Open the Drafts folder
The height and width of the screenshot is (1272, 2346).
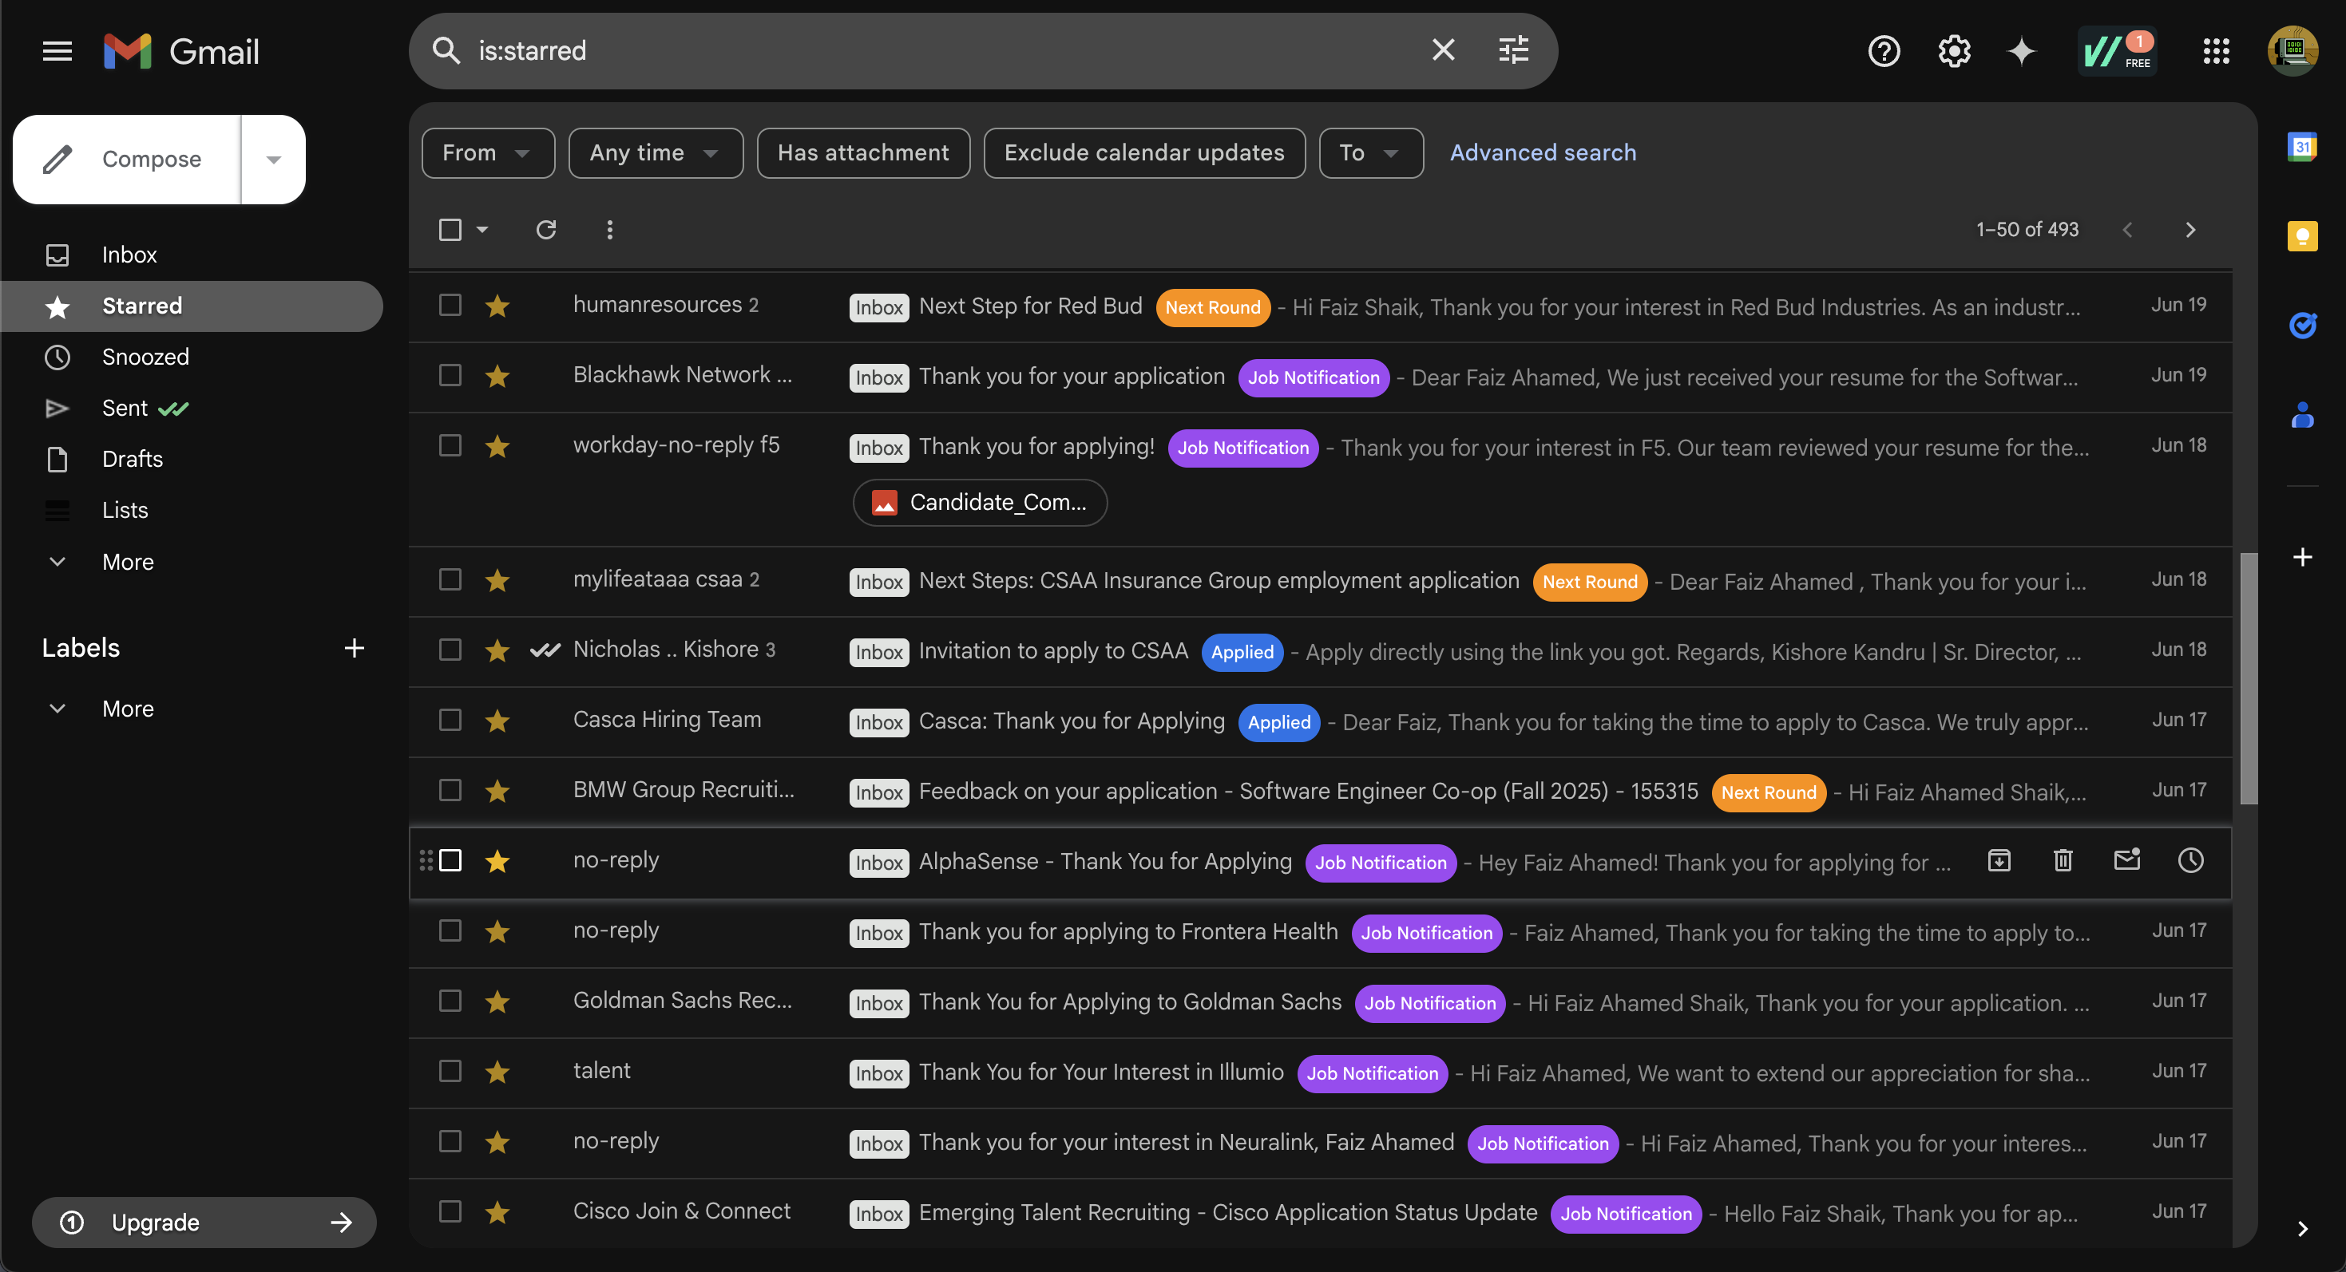(x=132, y=459)
